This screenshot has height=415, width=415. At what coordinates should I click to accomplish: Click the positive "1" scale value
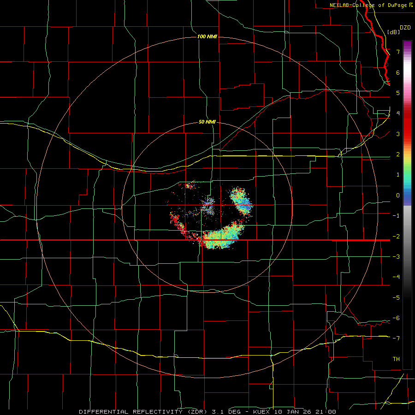[398, 175]
